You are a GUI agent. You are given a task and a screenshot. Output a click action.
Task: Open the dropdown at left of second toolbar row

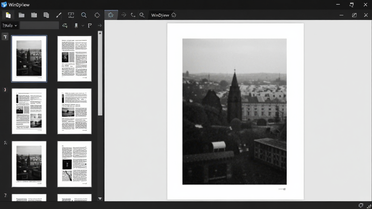coord(10,25)
